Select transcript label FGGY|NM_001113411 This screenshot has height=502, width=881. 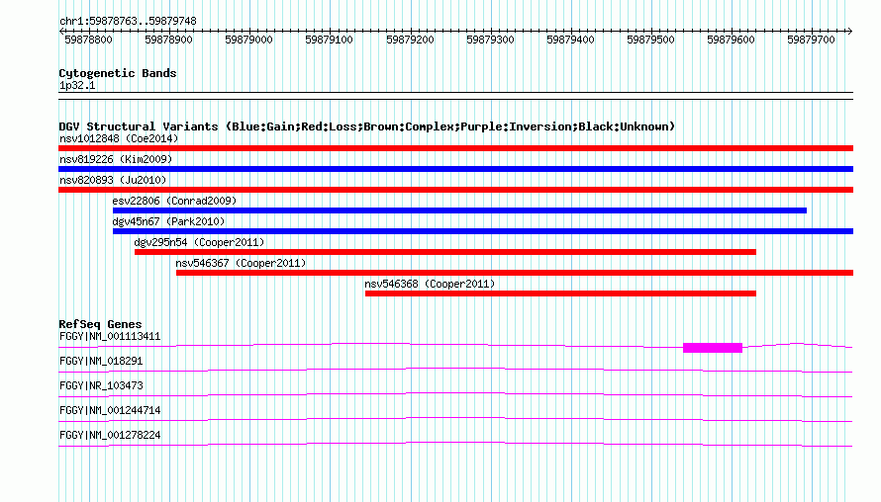[x=110, y=337]
